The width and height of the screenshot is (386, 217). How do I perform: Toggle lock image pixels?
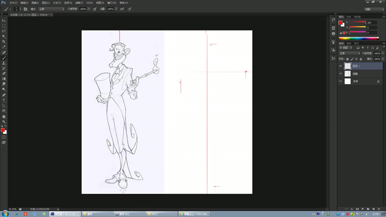coord(352,59)
